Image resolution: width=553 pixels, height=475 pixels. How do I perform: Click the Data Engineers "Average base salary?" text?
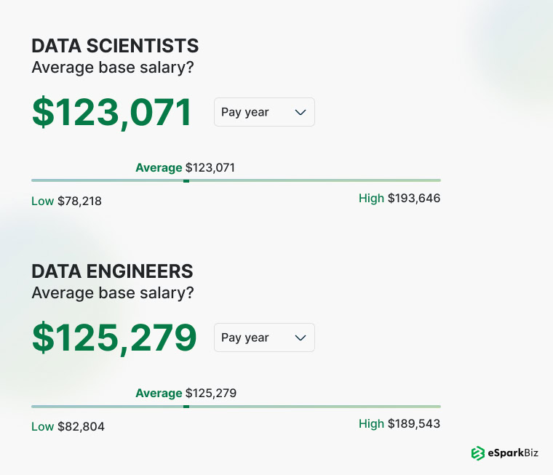[112, 293]
